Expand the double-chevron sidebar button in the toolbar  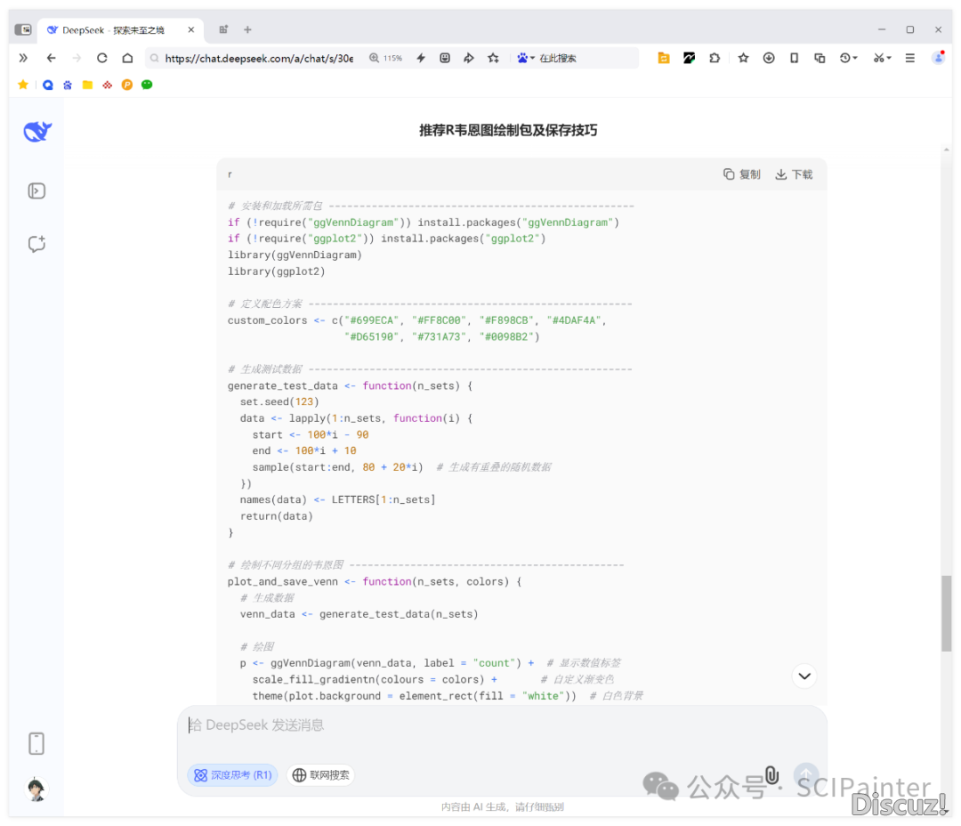[x=23, y=58]
